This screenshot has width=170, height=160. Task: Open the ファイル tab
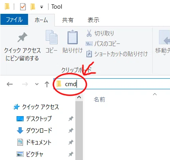(x=14, y=20)
